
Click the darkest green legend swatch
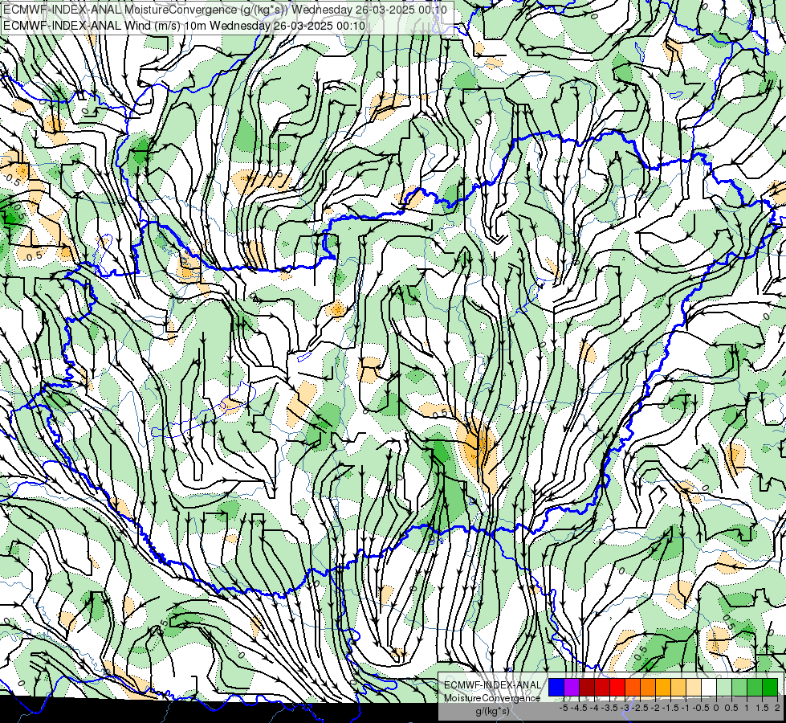tap(770, 688)
